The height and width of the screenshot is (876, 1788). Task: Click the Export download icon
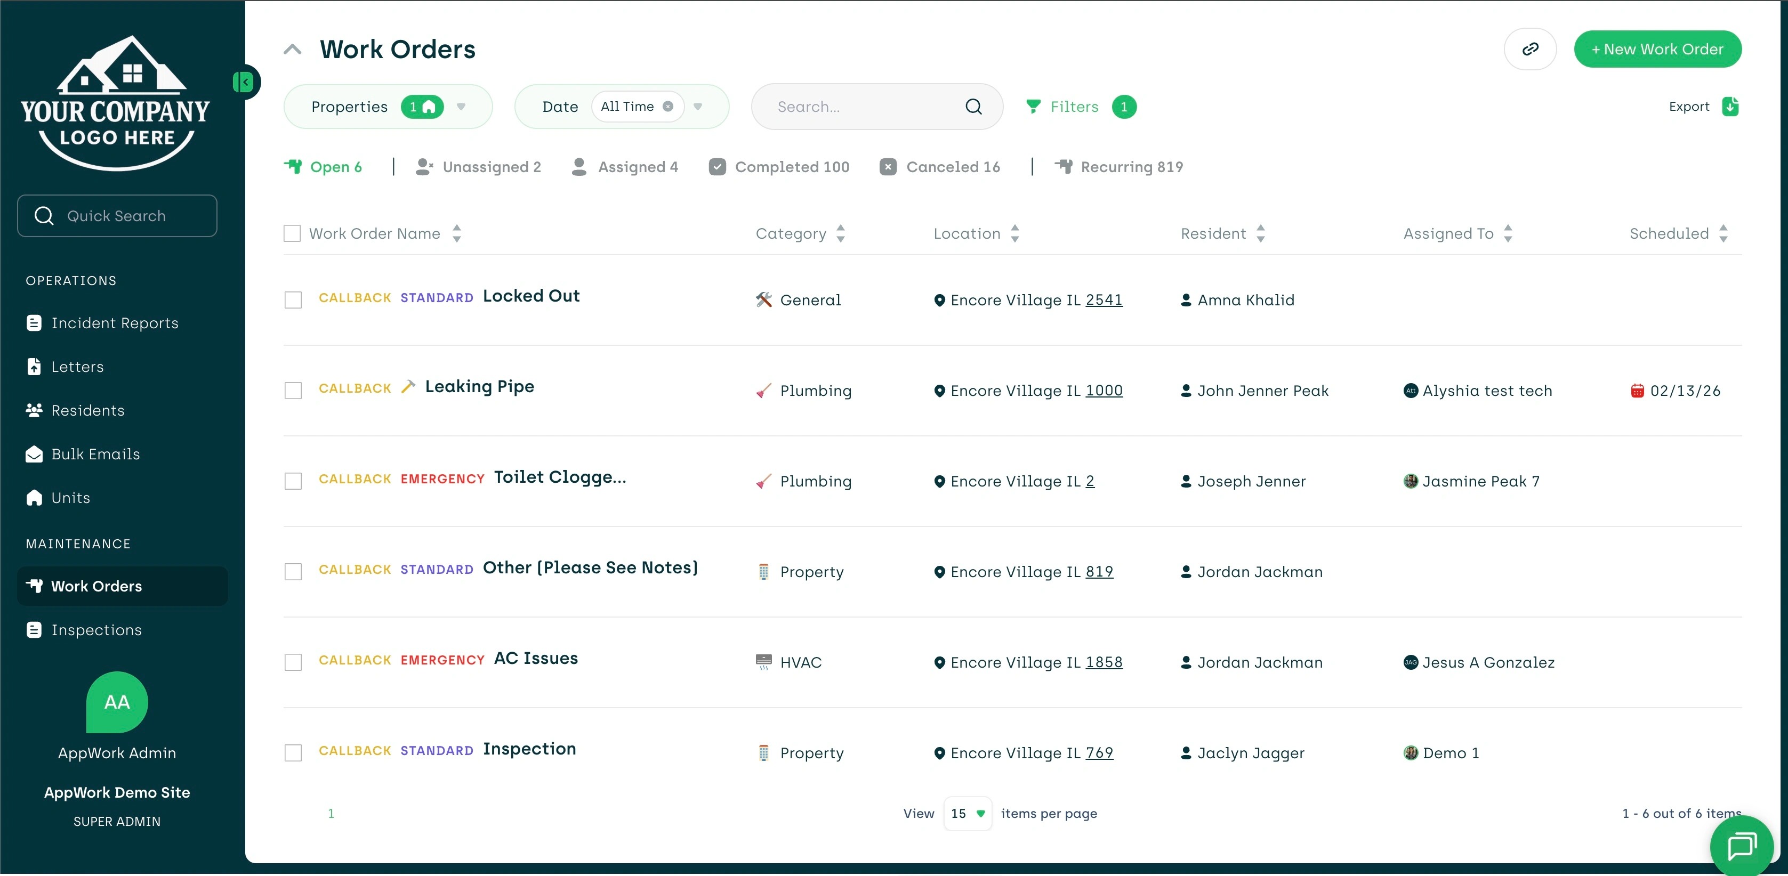point(1730,107)
